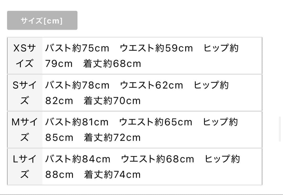The height and width of the screenshot is (195, 283).
Task: Click the バスト約81cm text
Action: click(77, 122)
